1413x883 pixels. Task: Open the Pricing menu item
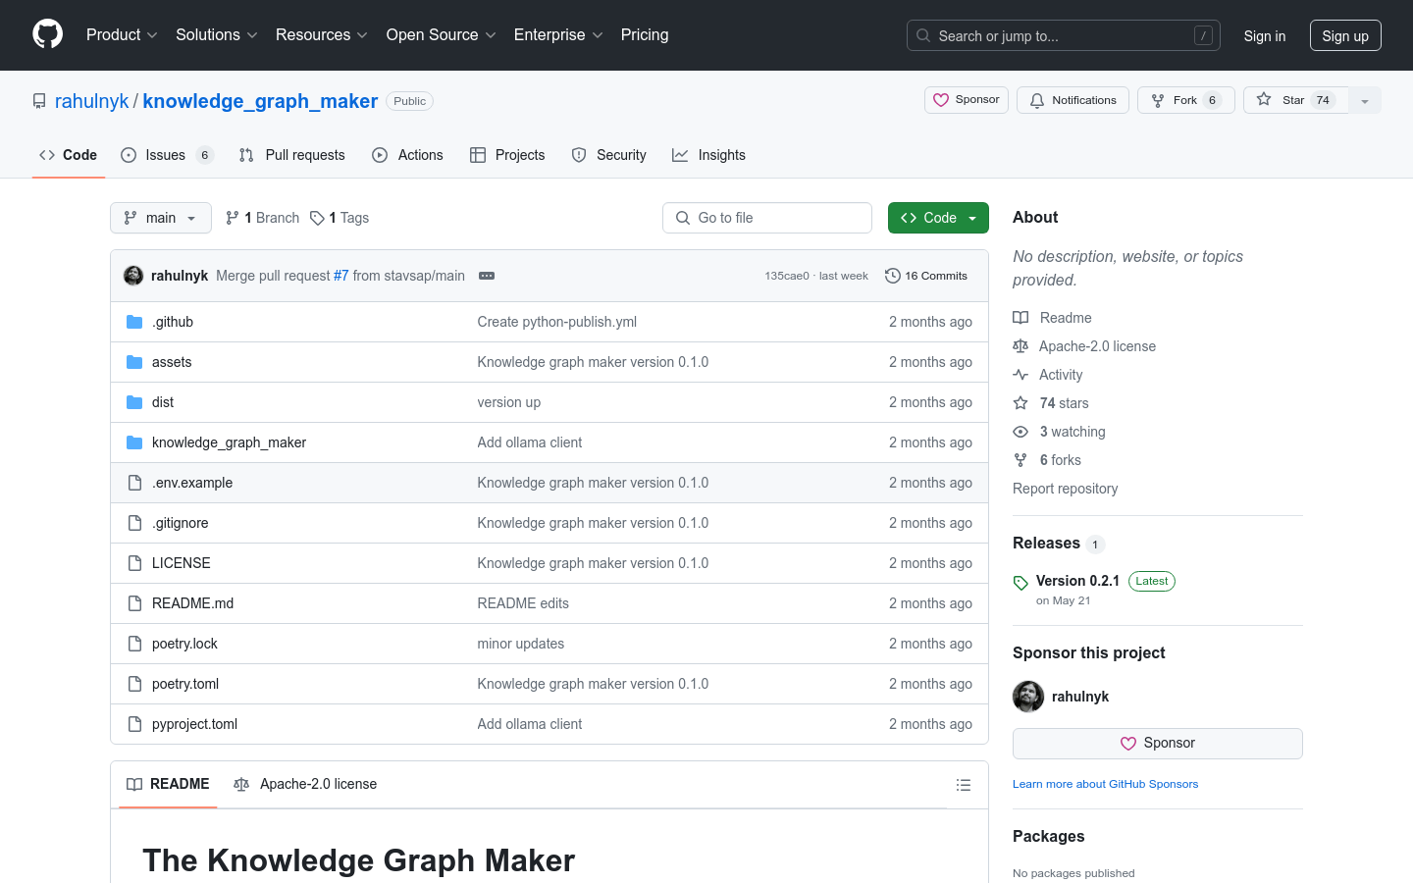pyautogui.click(x=645, y=35)
